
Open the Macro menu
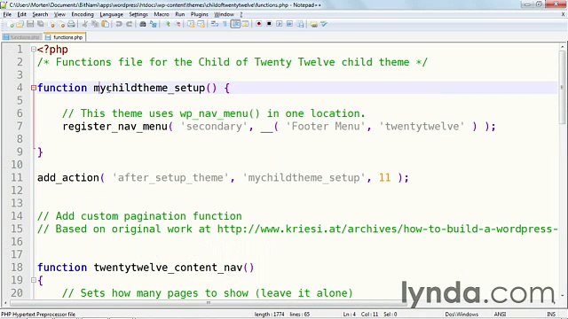(162, 14)
